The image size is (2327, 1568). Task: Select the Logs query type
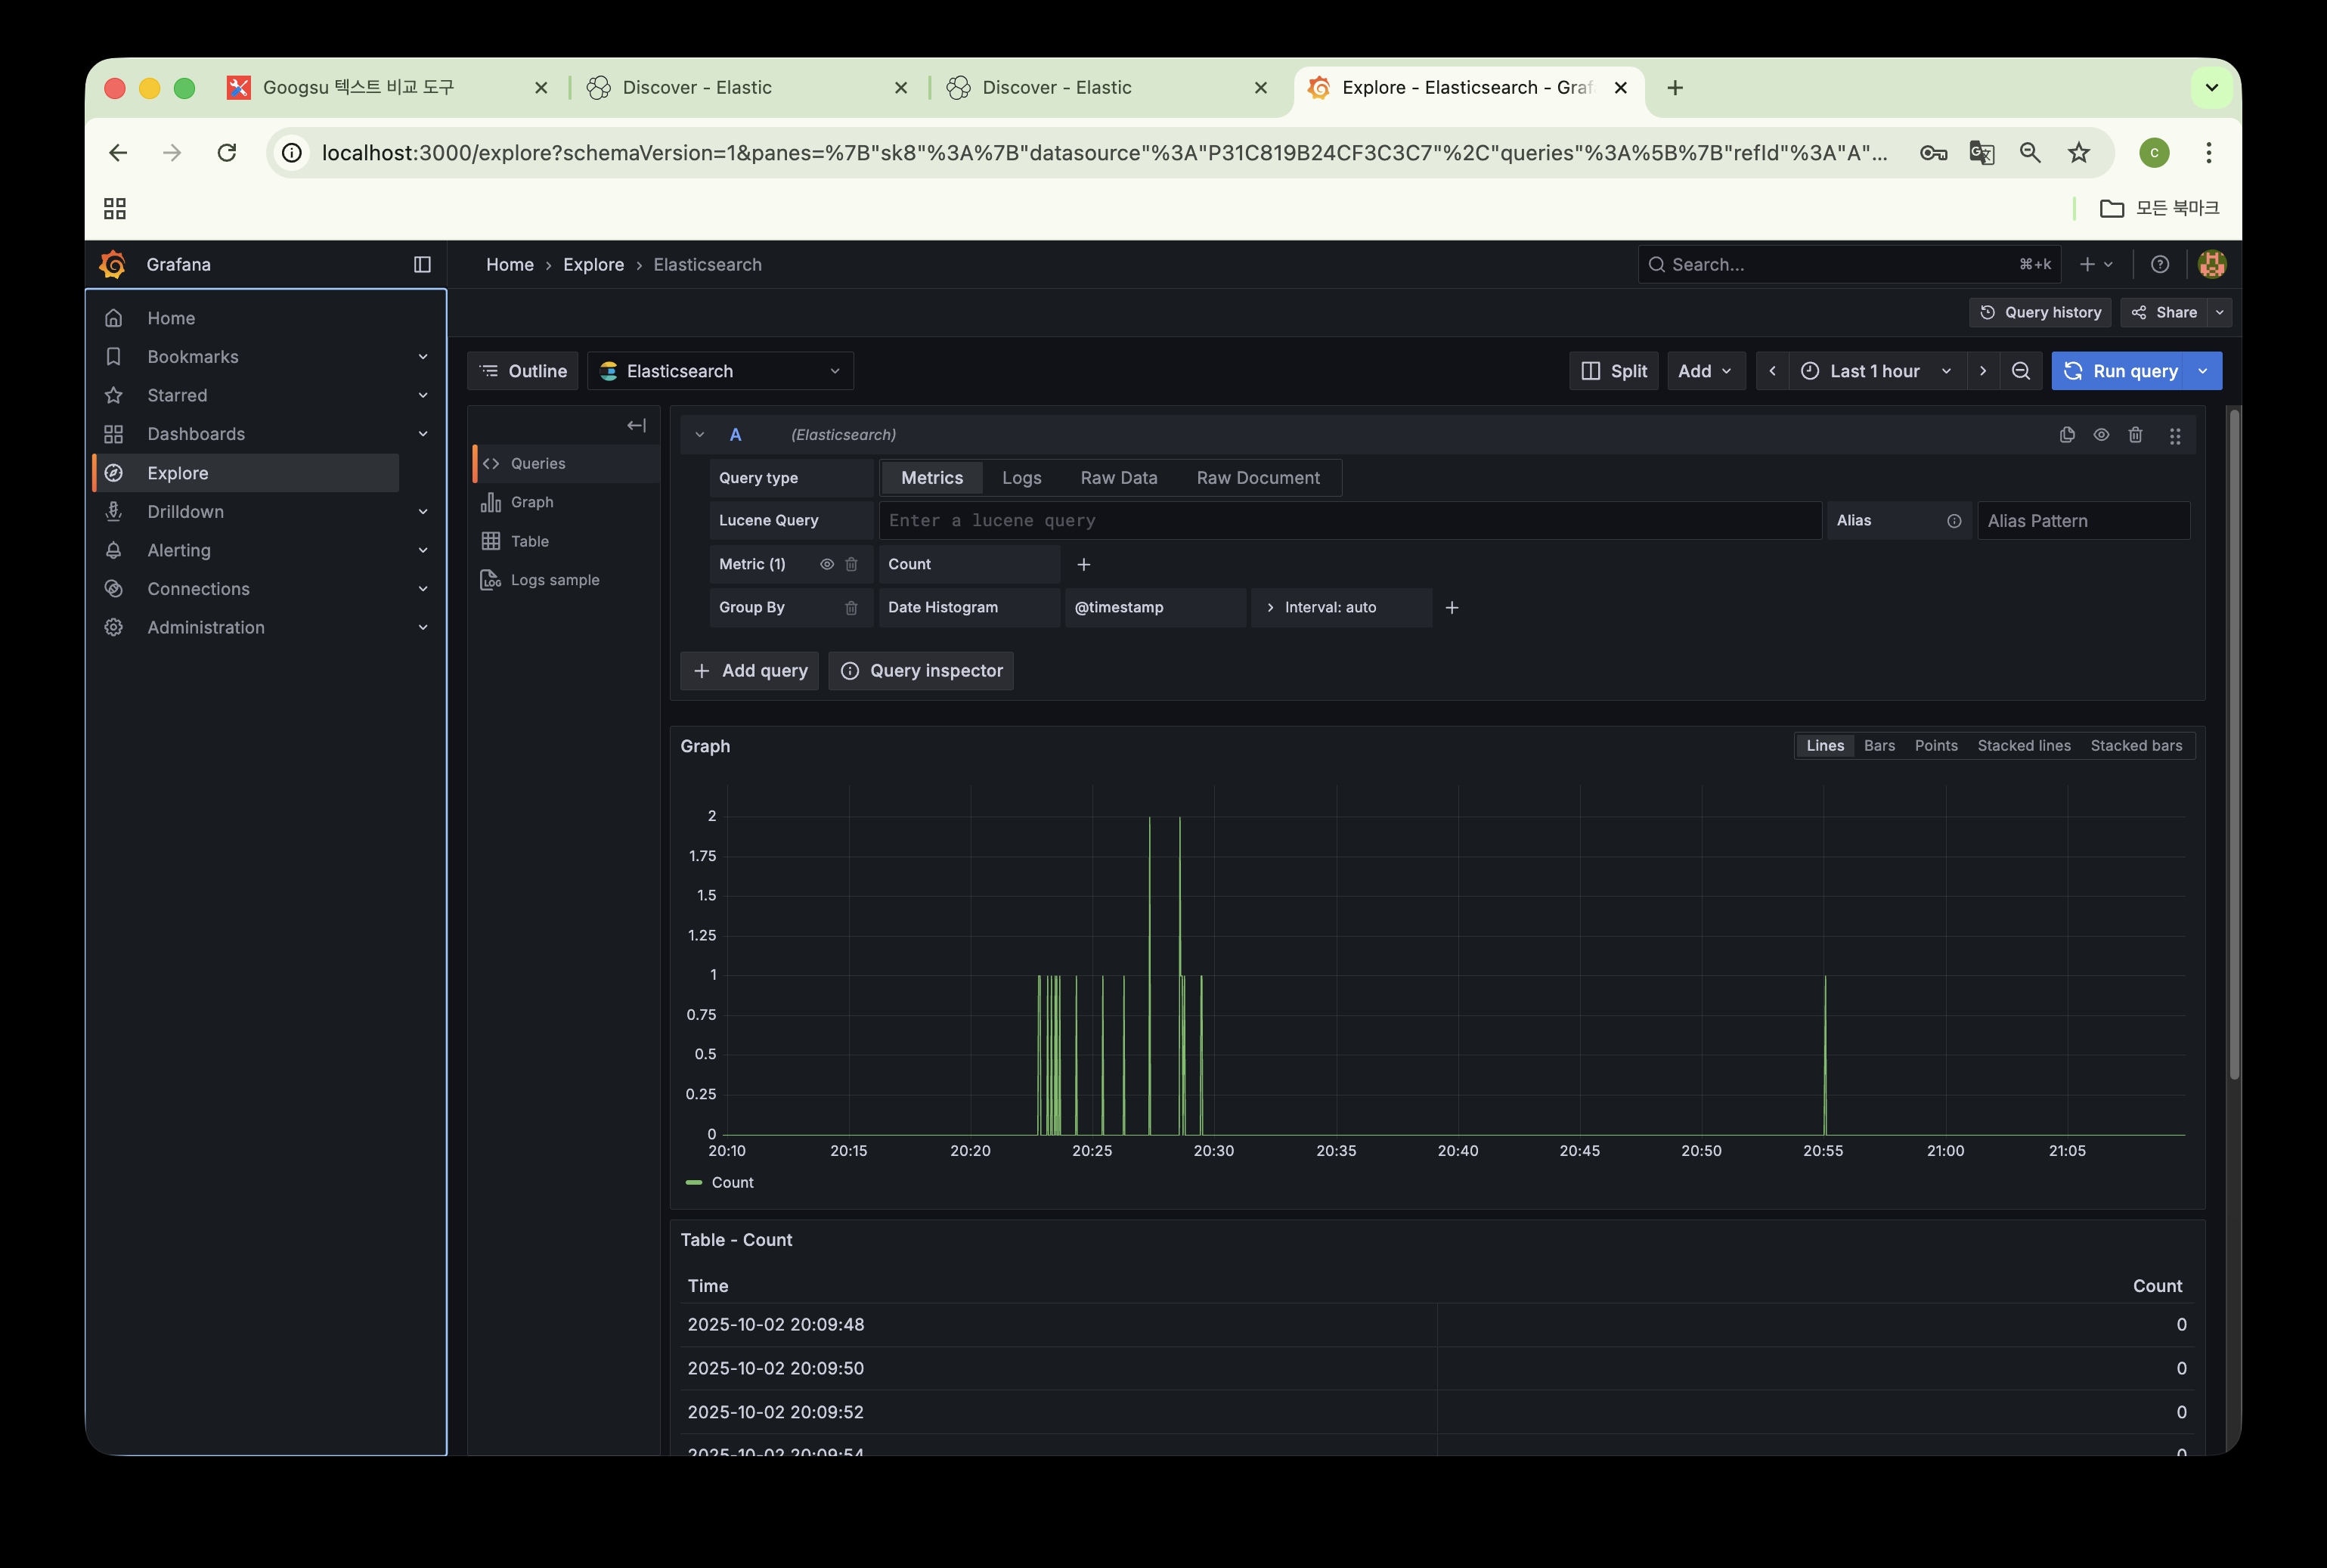[x=1022, y=478]
